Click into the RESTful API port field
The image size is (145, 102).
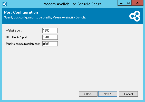click(x=50, y=37)
